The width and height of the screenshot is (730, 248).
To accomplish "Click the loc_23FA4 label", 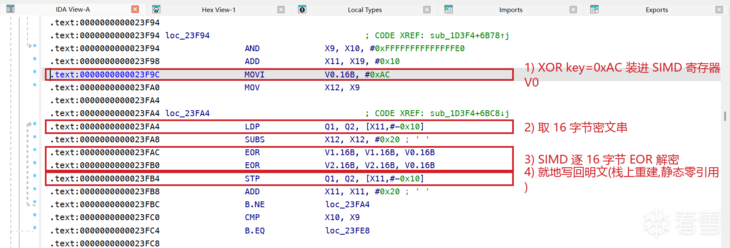I will (x=187, y=113).
